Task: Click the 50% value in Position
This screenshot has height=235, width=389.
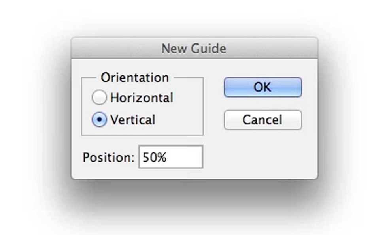Action: click(155, 157)
